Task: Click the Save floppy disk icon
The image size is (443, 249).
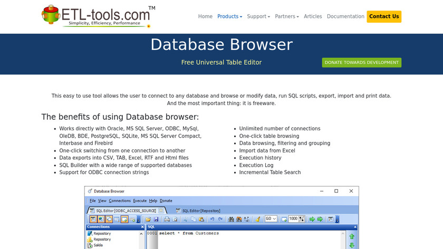Action: tap(156, 219)
